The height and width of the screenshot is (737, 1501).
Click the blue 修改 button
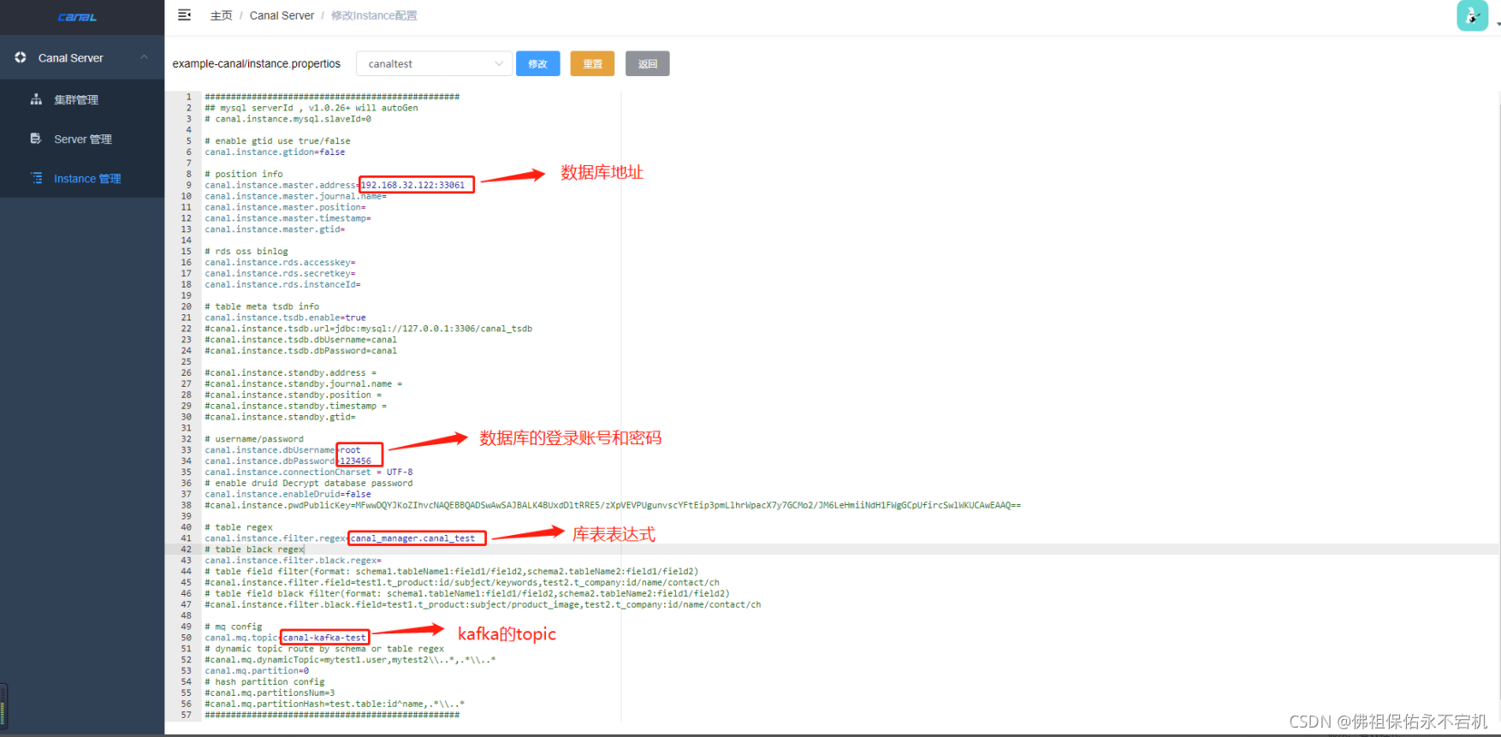tap(538, 63)
